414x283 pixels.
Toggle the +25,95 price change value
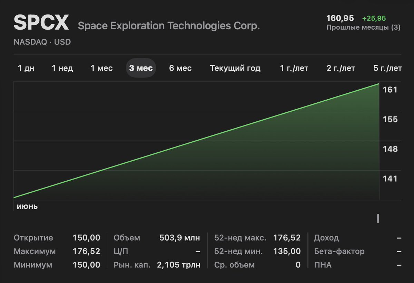click(x=374, y=18)
